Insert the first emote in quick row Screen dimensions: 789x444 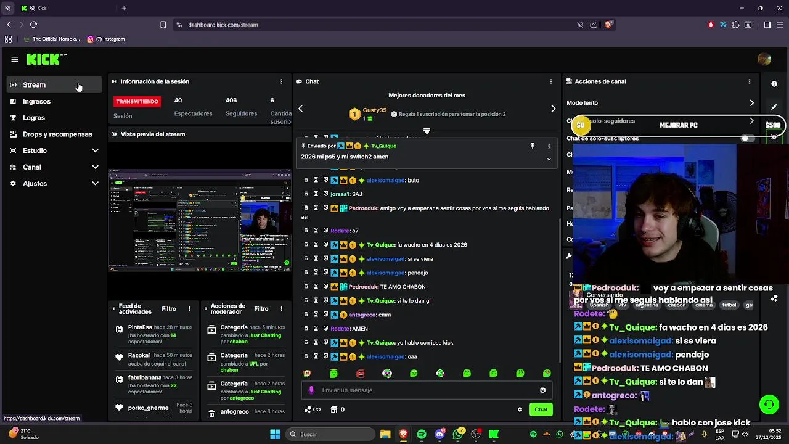point(307,373)
